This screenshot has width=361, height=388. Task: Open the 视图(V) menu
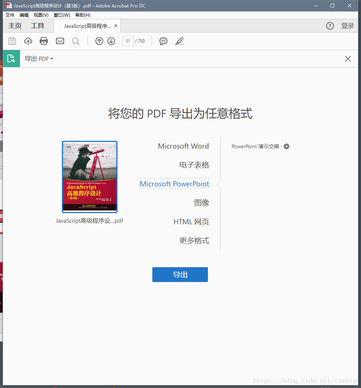[x=41, y=15]
